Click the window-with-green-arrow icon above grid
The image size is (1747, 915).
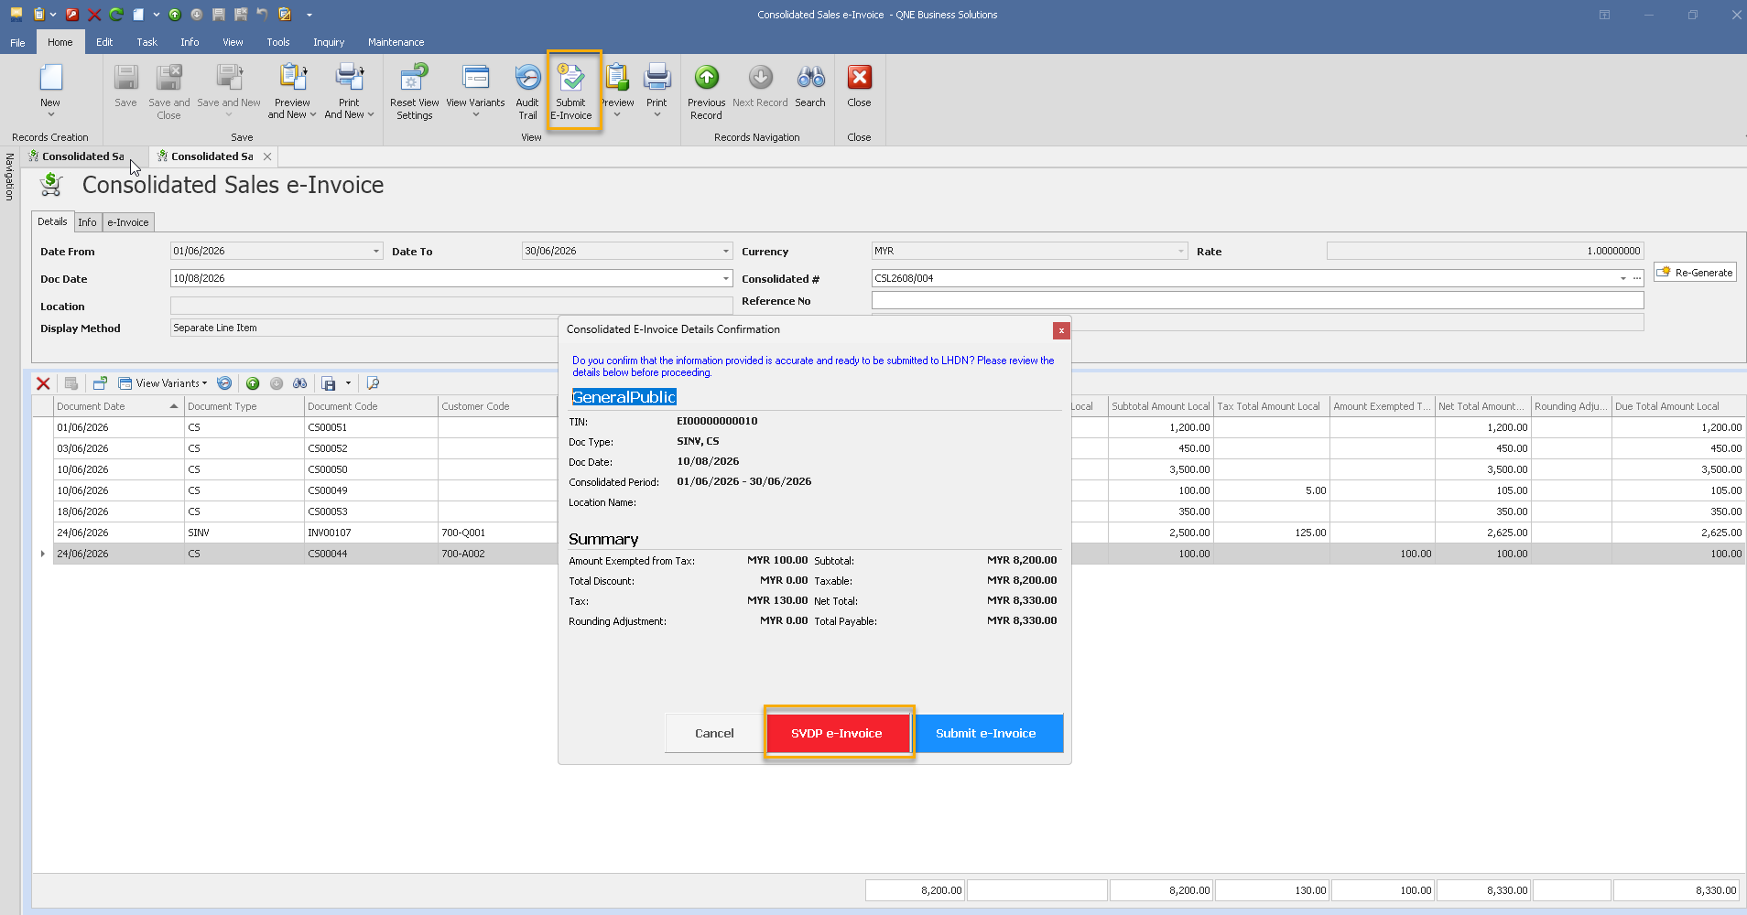(100, 383)
